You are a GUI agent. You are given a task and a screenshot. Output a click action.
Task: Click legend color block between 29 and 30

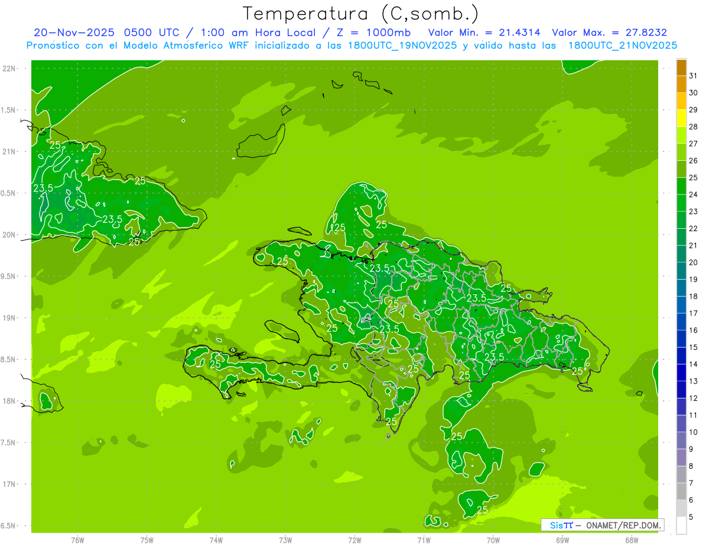681,101
